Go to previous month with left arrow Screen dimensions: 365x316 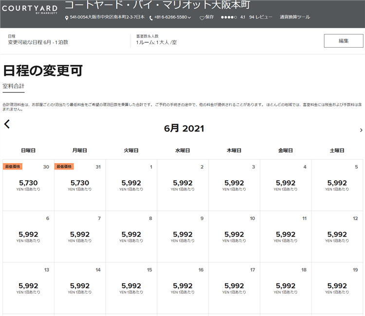point(7,124)
